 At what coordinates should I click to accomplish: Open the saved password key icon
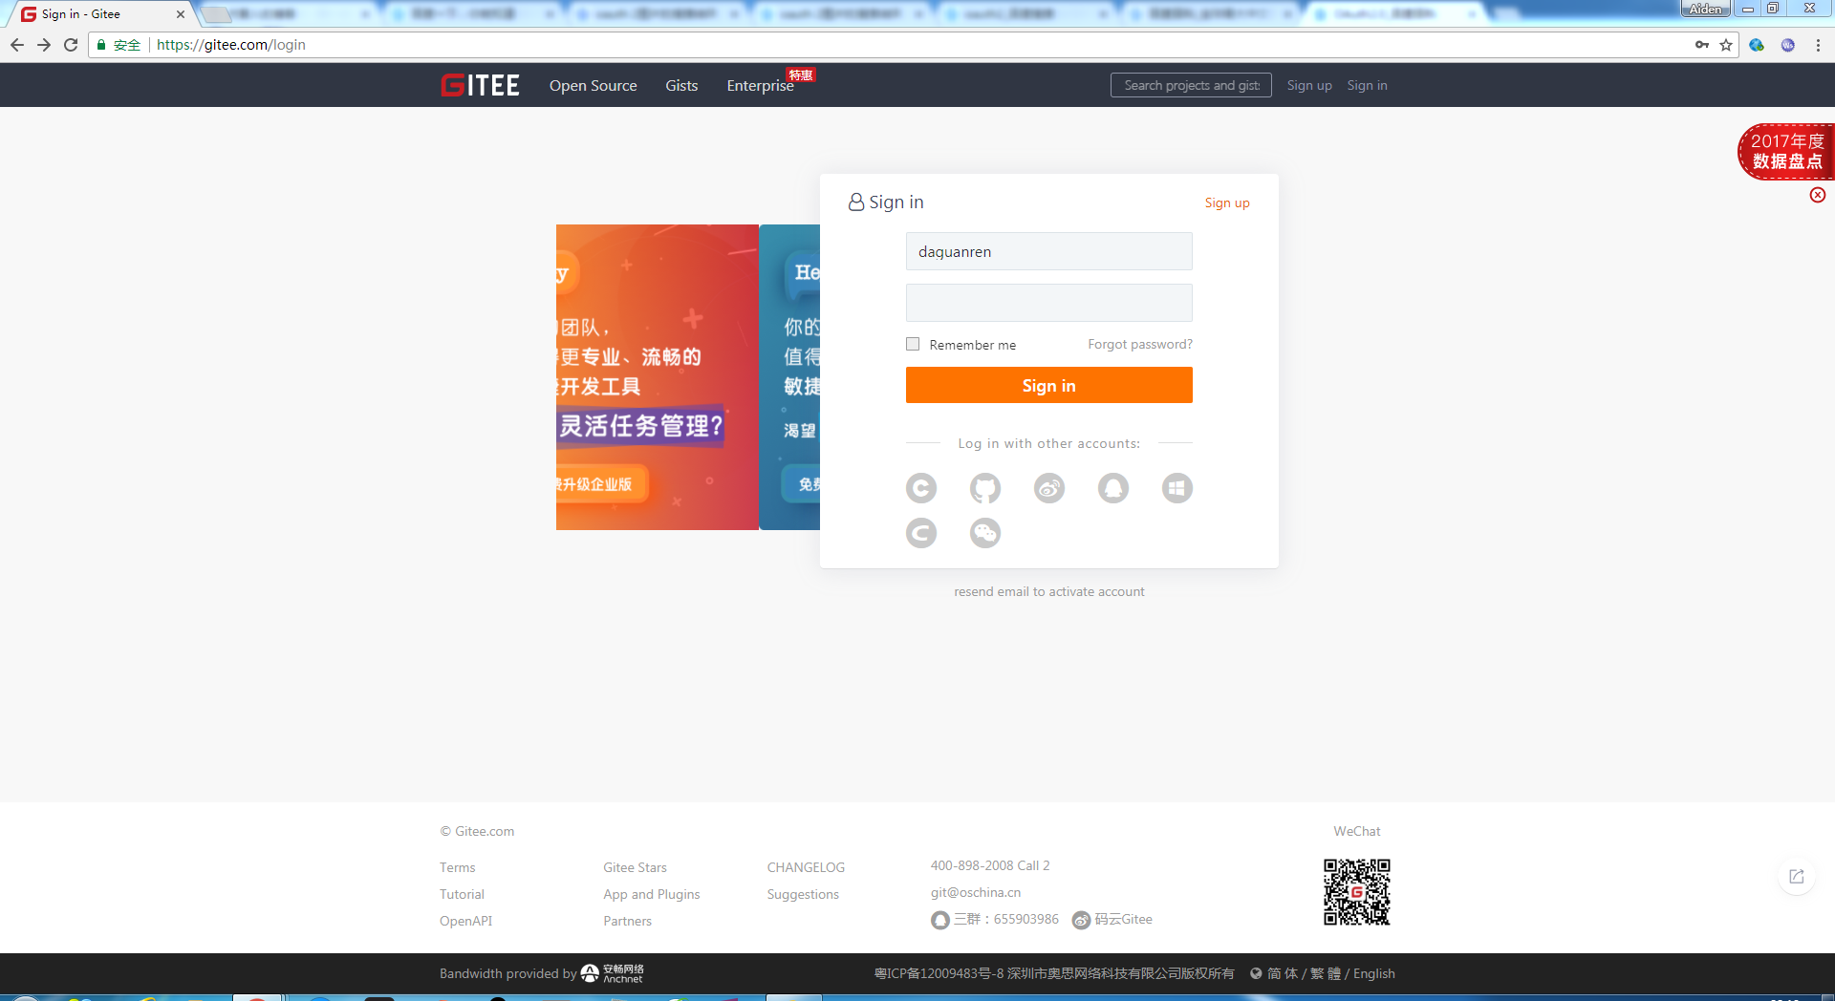pos(1702,45)
